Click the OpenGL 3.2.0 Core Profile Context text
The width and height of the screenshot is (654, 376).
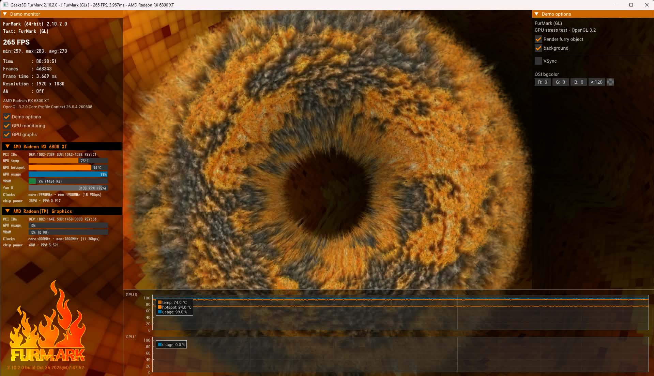48,107
